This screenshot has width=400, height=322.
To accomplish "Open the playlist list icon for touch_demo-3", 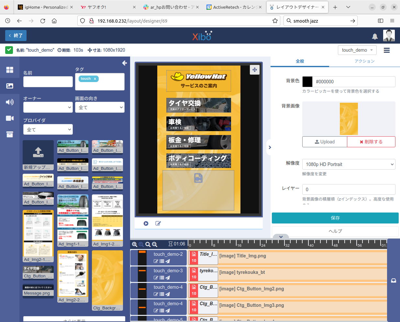I will point(162,278).
